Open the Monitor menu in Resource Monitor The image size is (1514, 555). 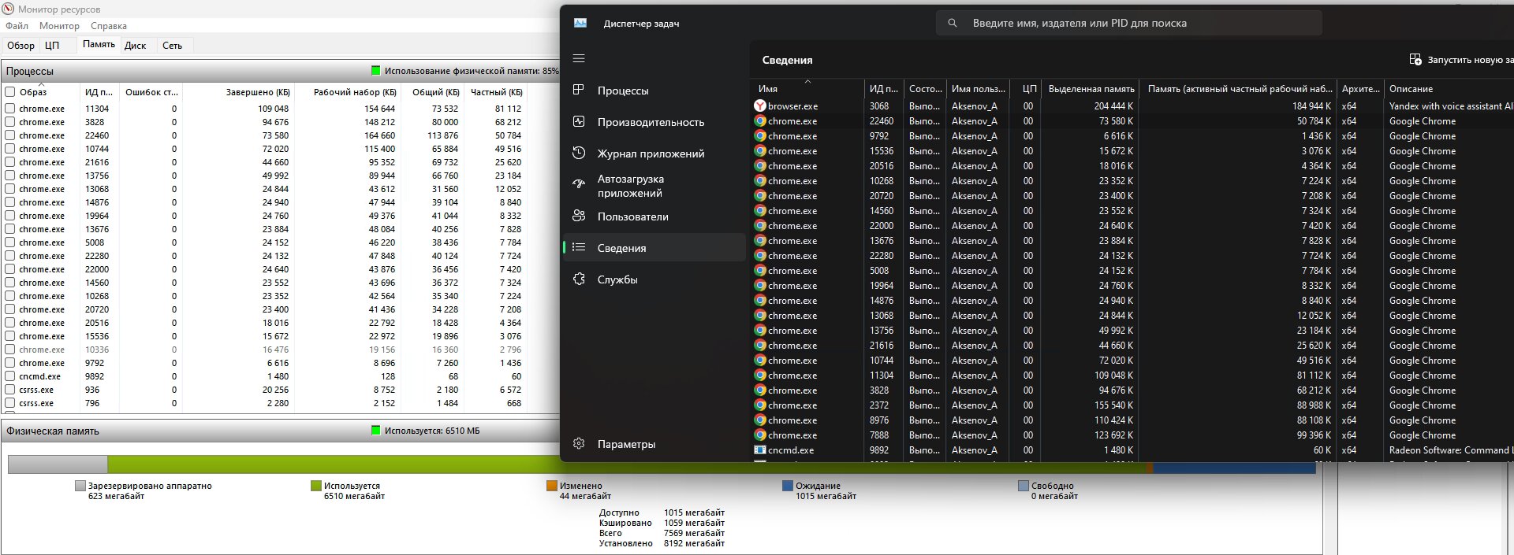59,26
